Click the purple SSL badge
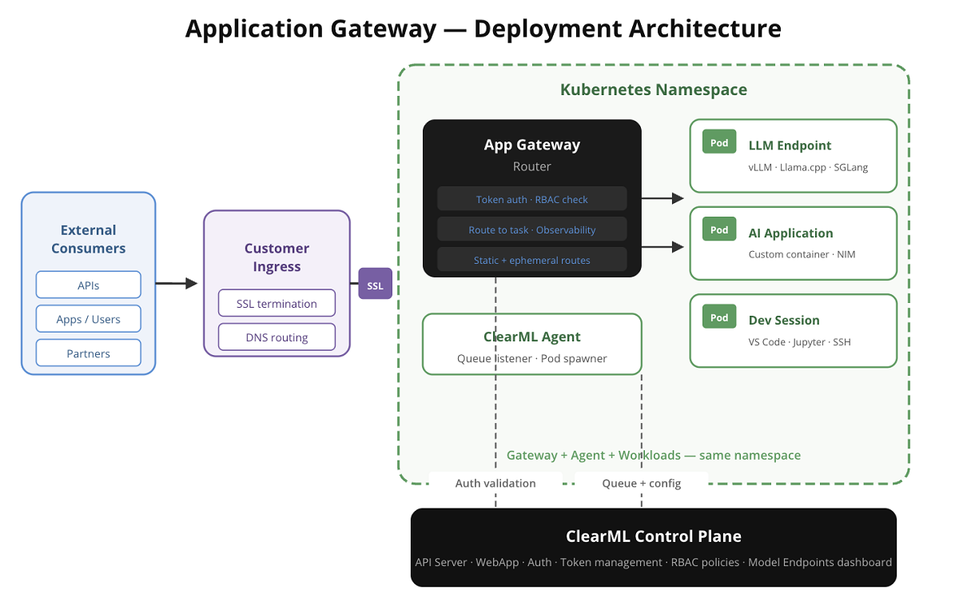The height and width of the screenshot is (610, 959). 375,284
